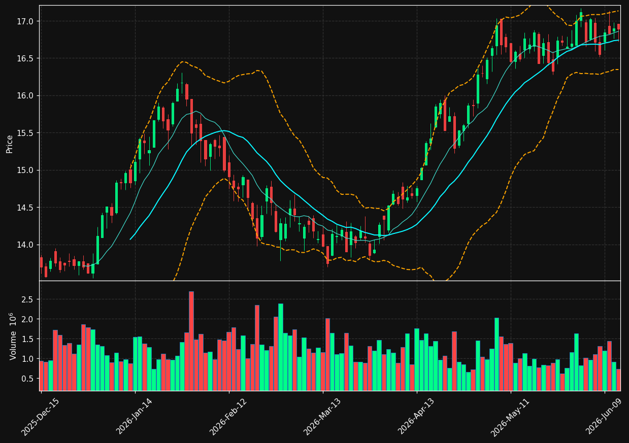
Task: Click the 15.0 price axis label
Action: (x=25, y=171)
